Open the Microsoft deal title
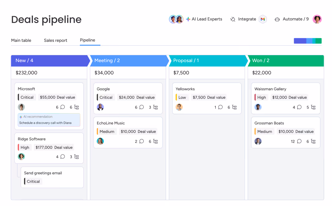The width and height of the screenshot is (332, 206). [x=26, y=89]
